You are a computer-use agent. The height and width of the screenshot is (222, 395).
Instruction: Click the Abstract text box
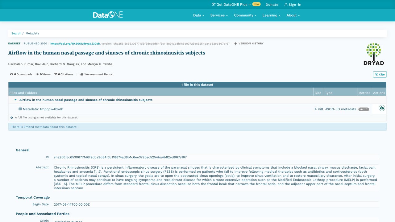point(216,178)
